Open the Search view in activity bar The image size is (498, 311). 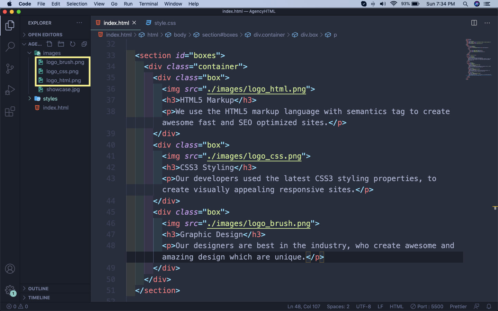[10, 47]
